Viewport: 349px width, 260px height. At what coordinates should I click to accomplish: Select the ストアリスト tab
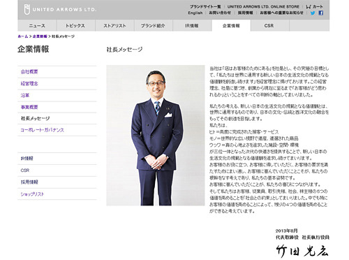pos(114,25)
